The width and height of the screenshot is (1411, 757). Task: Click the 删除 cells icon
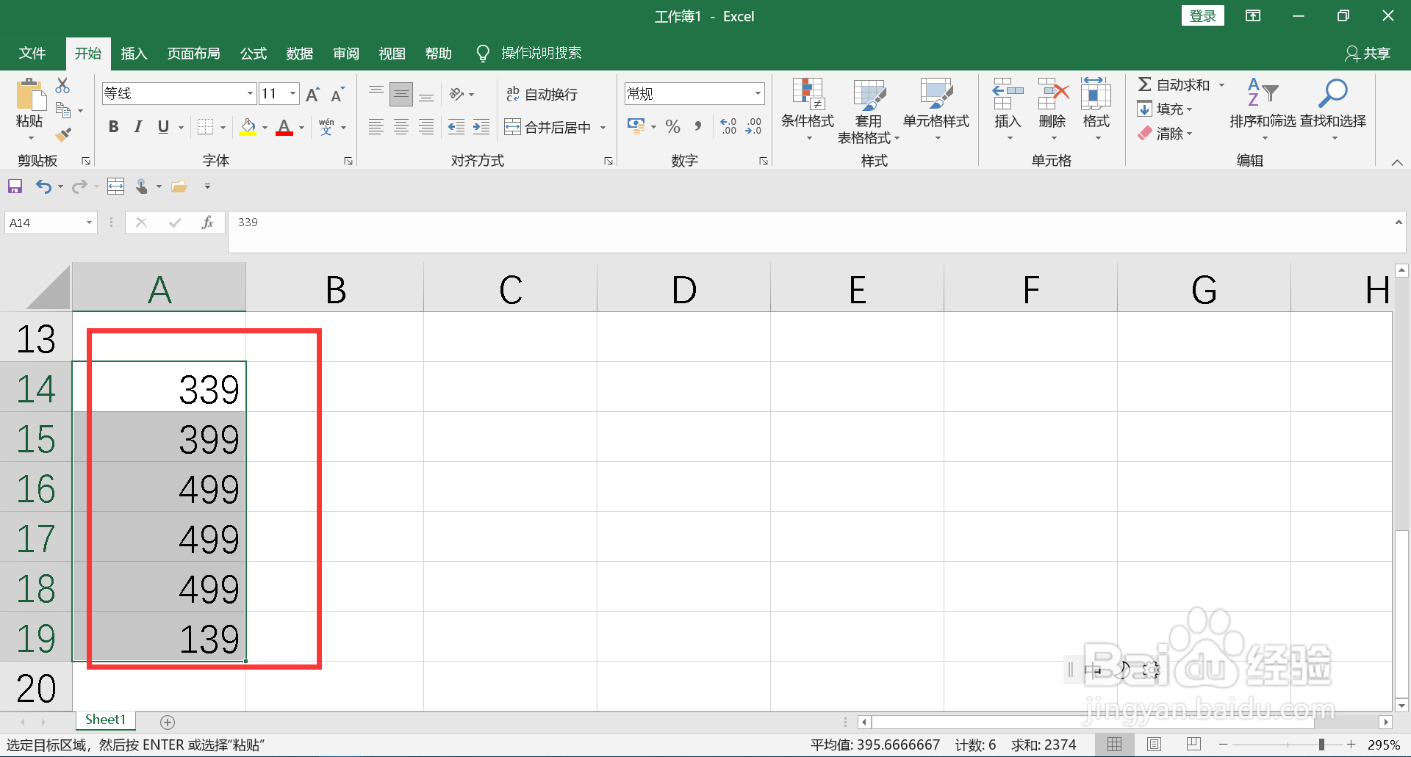(x=1052, y=94)
